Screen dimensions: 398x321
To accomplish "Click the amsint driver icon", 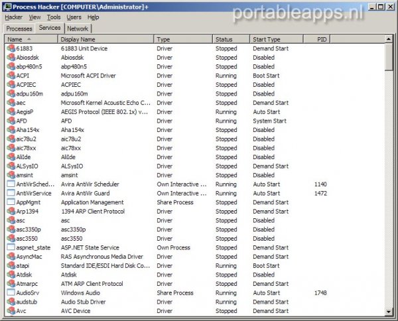I will (11, 175).
